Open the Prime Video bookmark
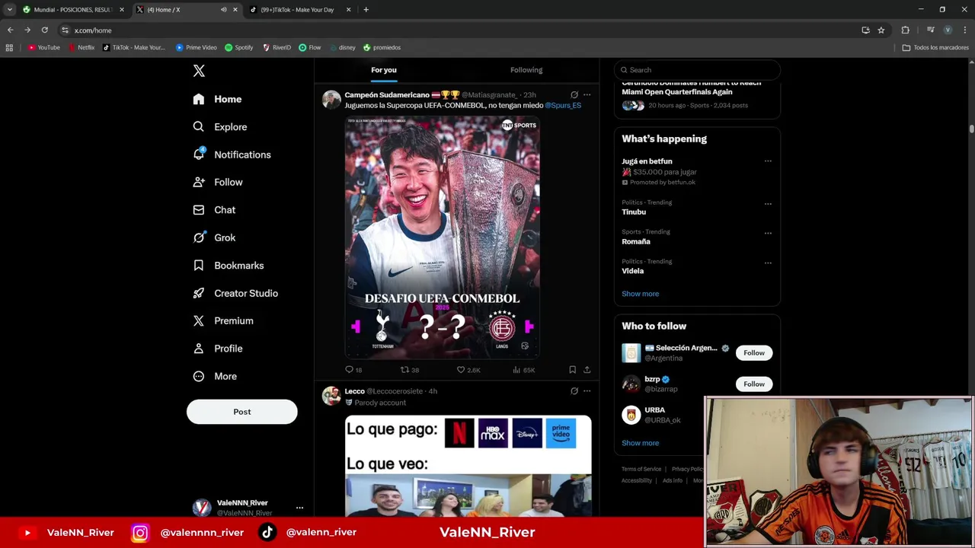Image resolution: width=975 pixels, height=548 pixels. 197,47
